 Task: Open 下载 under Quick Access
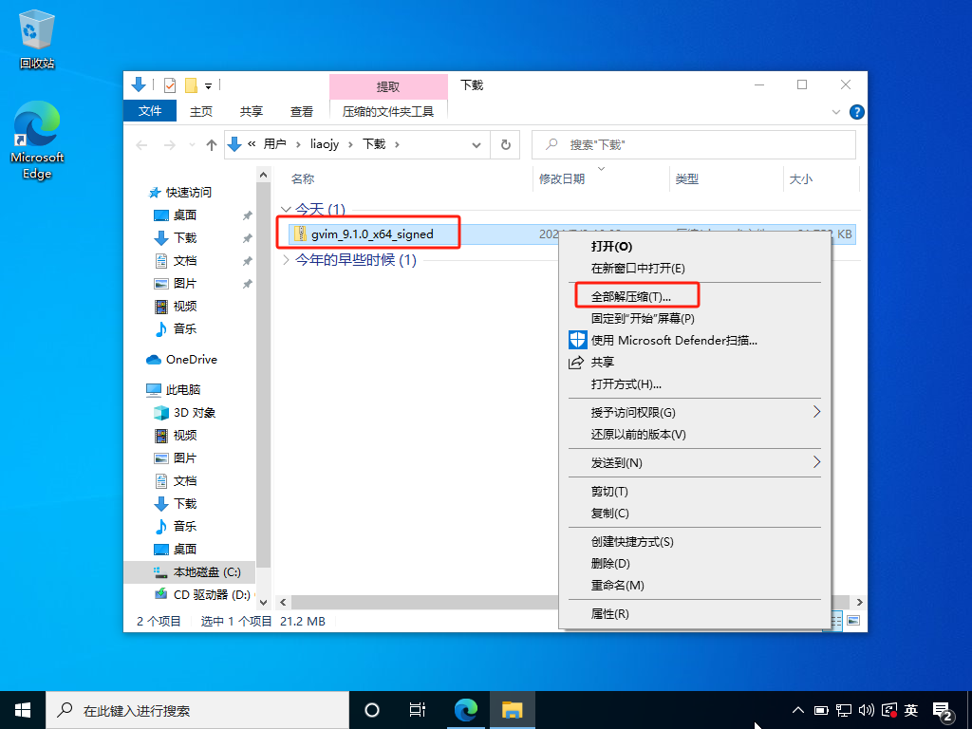(176, 238)
